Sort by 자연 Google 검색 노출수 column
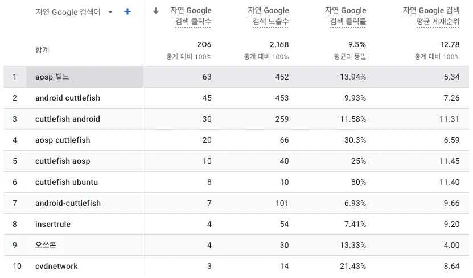 click(268, 16)
